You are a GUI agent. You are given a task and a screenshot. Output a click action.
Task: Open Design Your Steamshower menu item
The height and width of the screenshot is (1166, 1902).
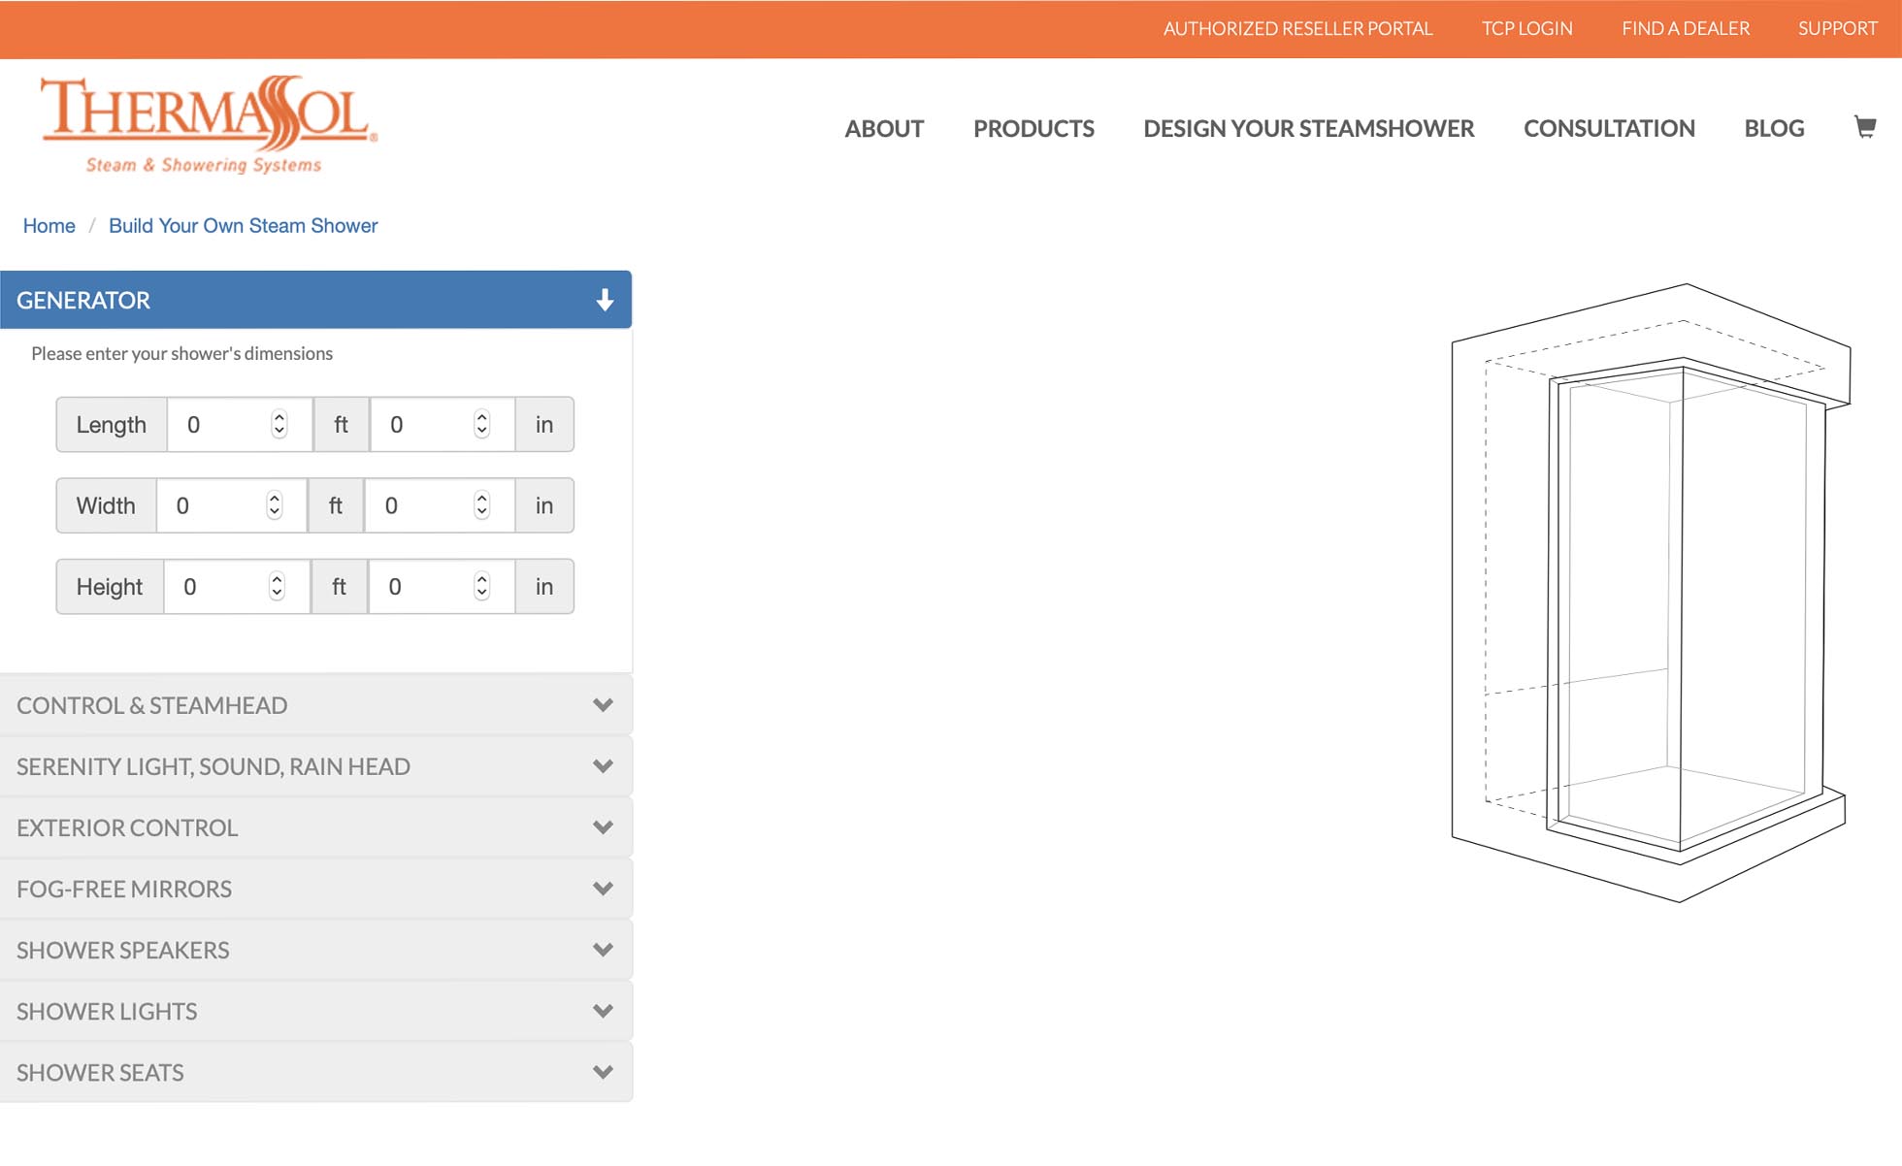pyautogui.click(x=1308, y=128)
